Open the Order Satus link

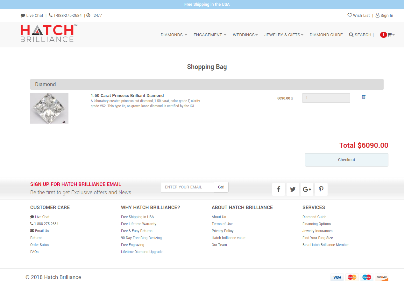click(39, 245)
